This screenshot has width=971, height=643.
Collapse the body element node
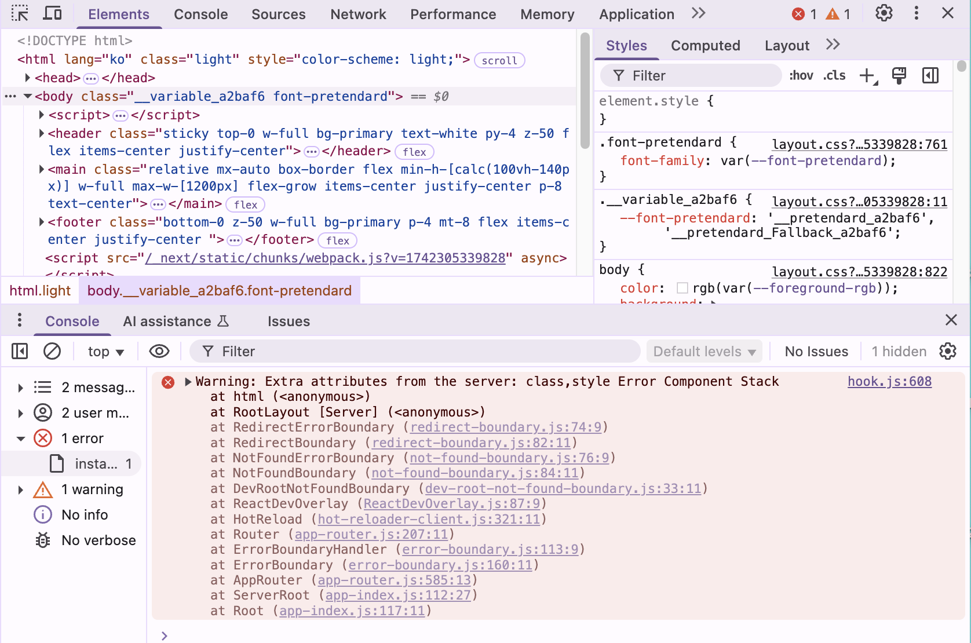[27, 96]
